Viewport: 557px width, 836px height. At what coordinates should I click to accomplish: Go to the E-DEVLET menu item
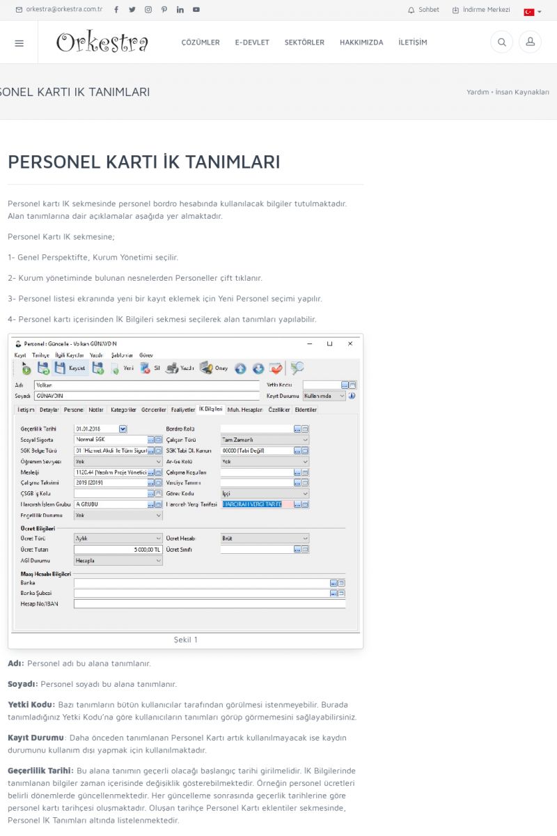click(252, 42)
